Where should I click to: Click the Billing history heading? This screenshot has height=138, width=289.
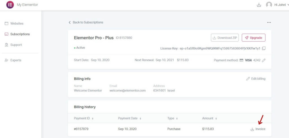coord(85,107)
